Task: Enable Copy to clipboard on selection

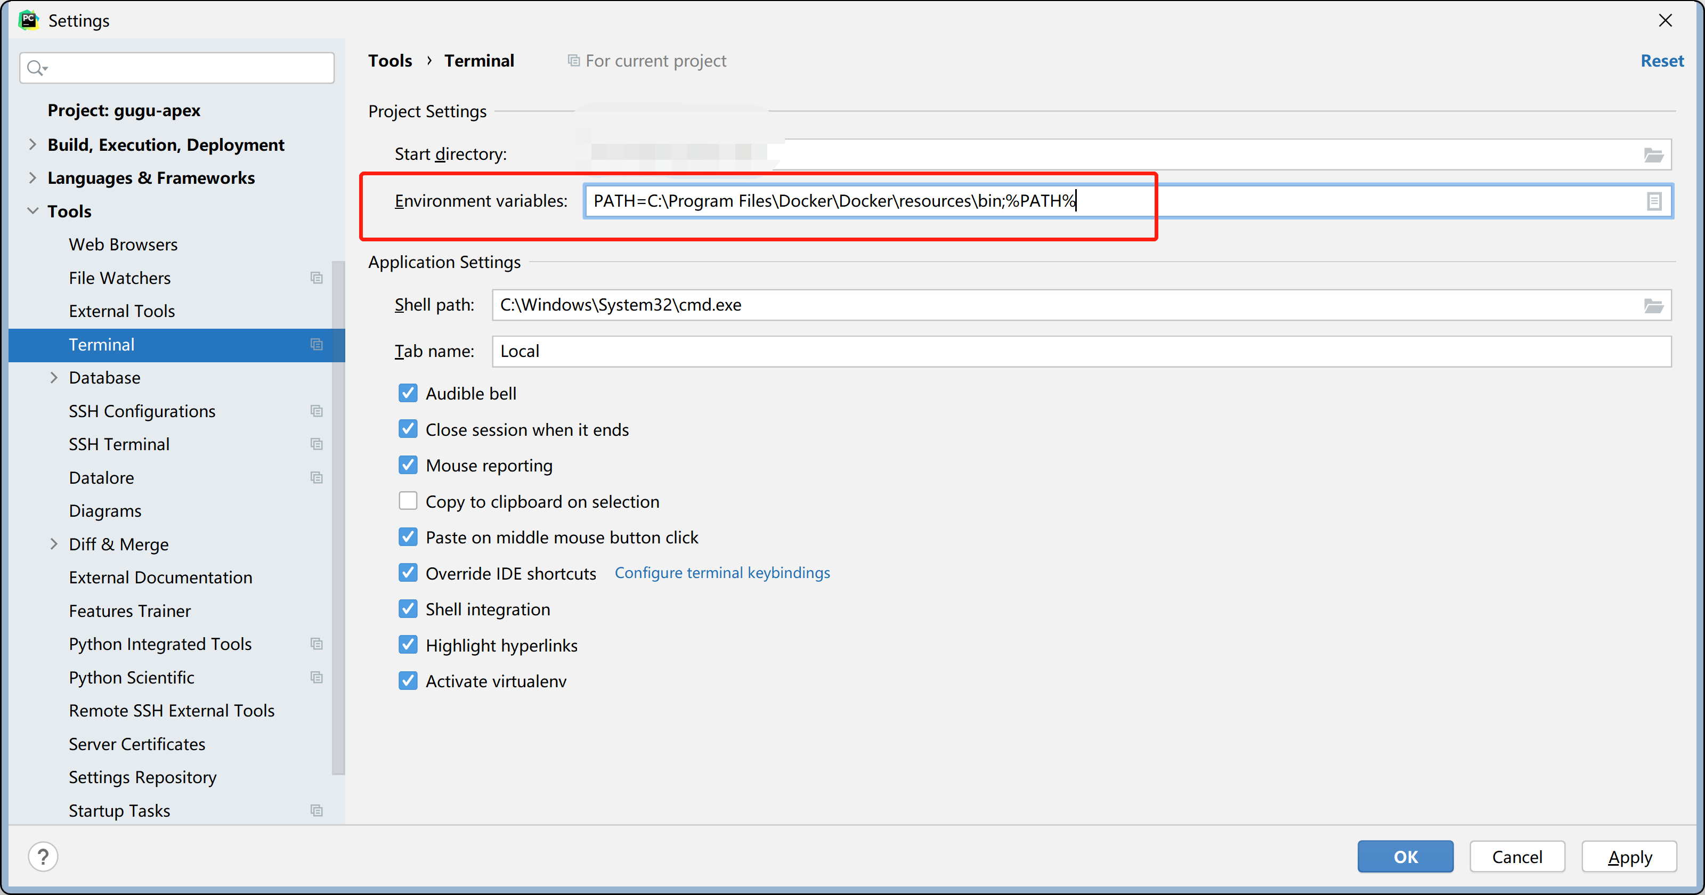Action: [408, 501]
